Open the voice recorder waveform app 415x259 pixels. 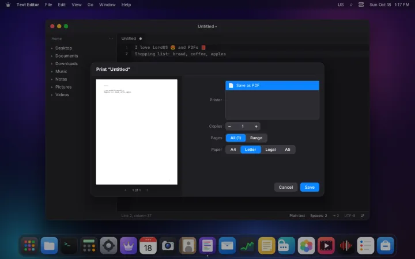pyautogui.click(x=346, y=246)
